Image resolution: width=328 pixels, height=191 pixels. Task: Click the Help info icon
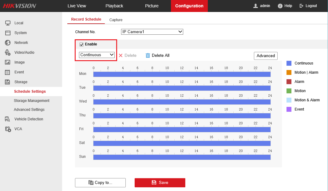tap(280, 6)
